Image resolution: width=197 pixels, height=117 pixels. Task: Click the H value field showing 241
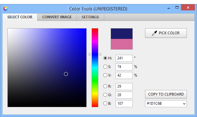click(x=124, y=58)
